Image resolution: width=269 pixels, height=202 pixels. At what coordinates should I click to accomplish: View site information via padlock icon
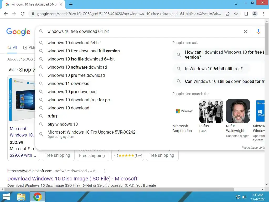click(x=33, y=14)
